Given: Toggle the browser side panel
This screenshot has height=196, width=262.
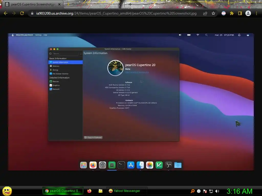Looking at the screenshot, I should (240, 13).
